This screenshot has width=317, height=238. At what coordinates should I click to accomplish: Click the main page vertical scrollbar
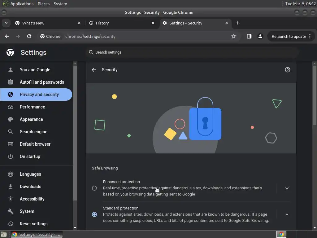pos(315,95)
